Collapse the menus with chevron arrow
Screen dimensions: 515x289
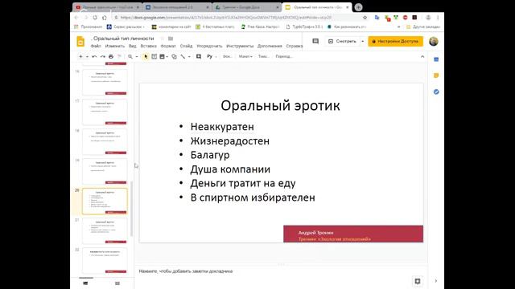[422, 57]
